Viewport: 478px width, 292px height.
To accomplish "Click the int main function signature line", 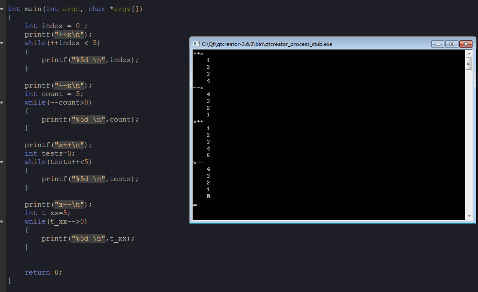I will tap(75, 9).
